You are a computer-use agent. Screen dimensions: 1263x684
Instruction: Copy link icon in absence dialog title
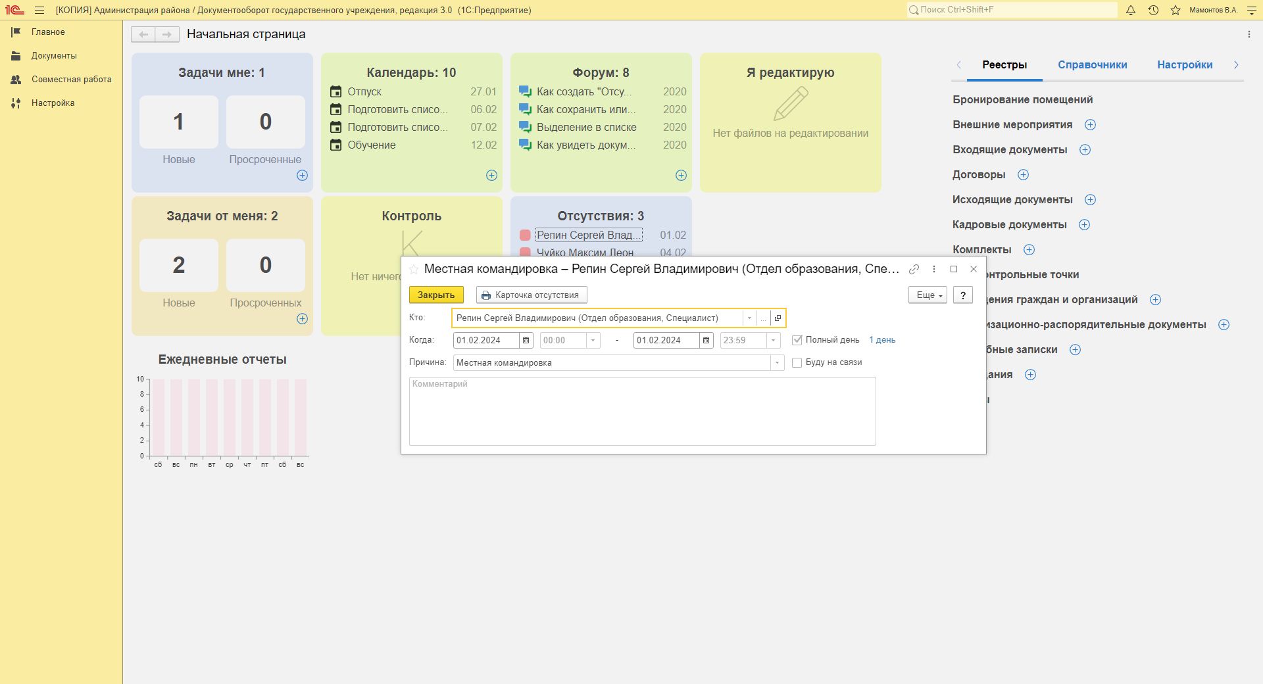point(914,269)
